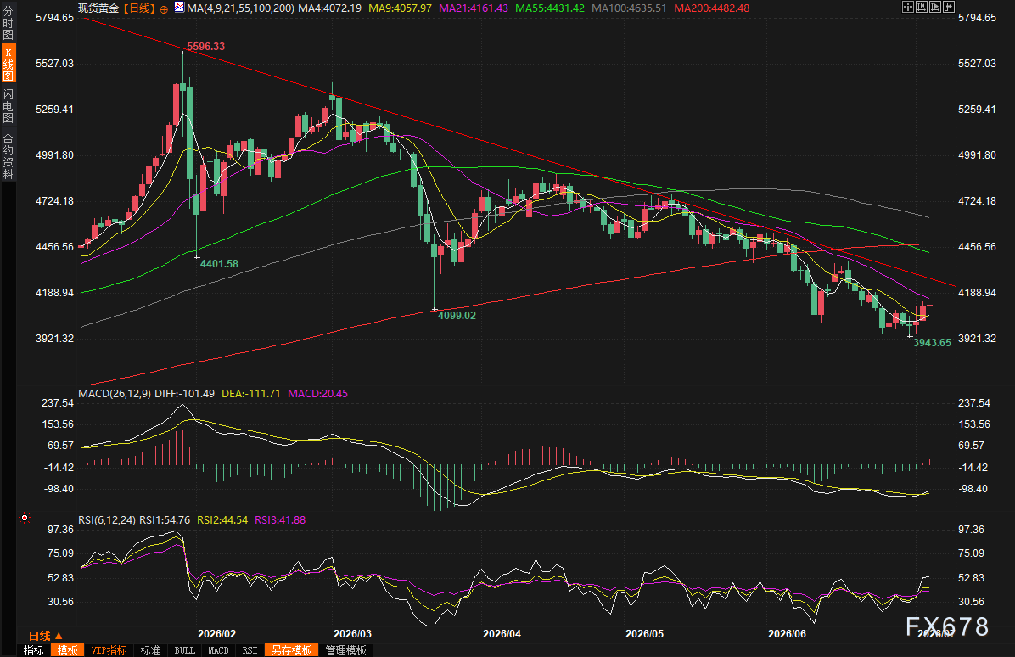Screen dimensions: 1015x657
Task: Click the 2026/03 date label
Action: coord(352,634)
